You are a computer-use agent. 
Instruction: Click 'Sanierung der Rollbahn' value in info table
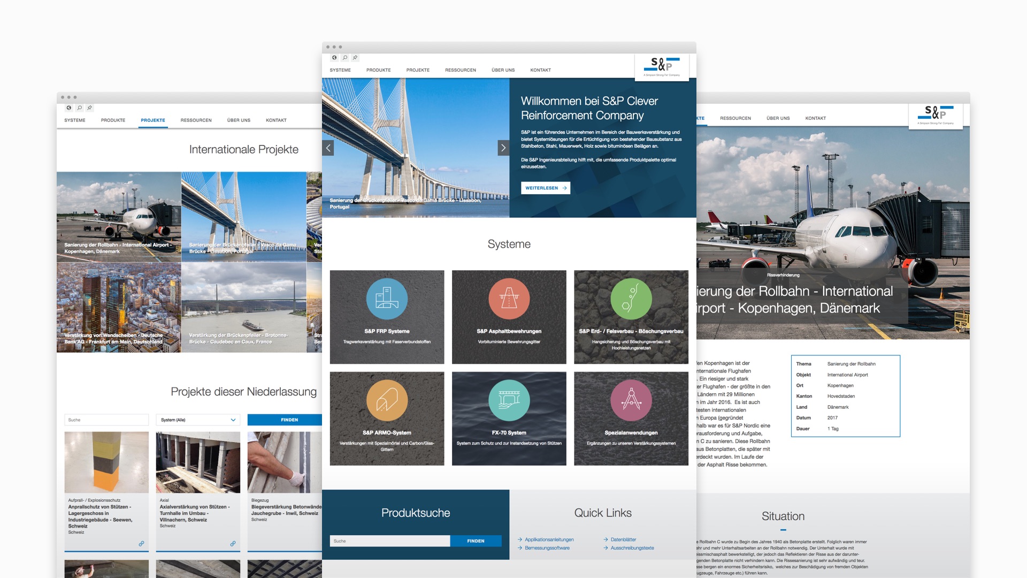(851, 364)
